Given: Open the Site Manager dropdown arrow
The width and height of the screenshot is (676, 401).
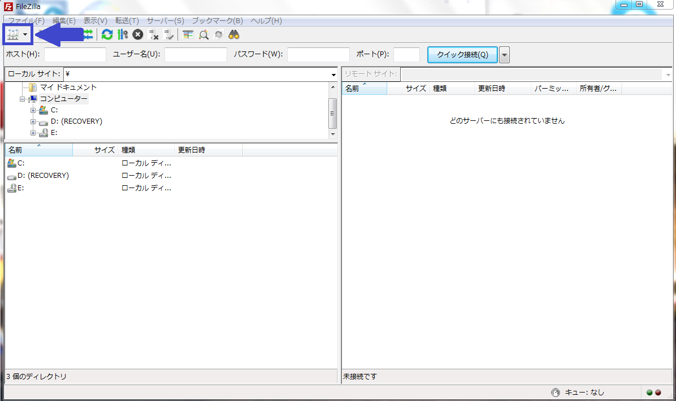Looking at the screenshot, I should click(x=25, y=35).
